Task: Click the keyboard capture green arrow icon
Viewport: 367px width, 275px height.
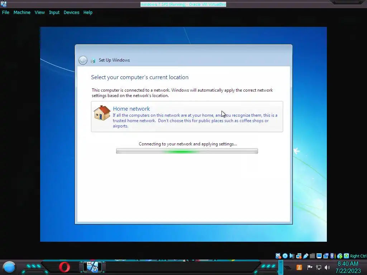Action: click(347, 256)
